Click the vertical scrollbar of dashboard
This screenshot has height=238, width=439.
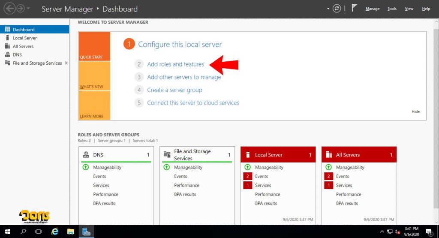pos(436,117)
